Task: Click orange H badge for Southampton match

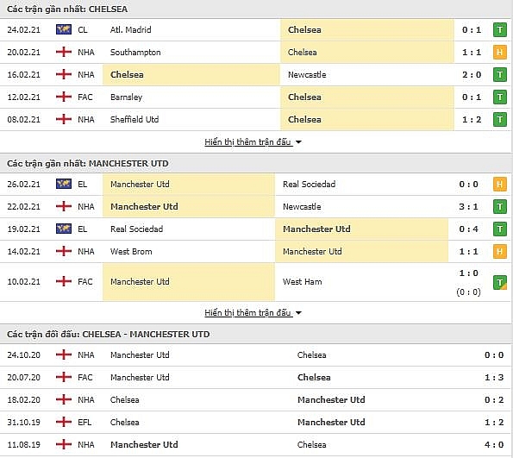Action: (499, 52)
